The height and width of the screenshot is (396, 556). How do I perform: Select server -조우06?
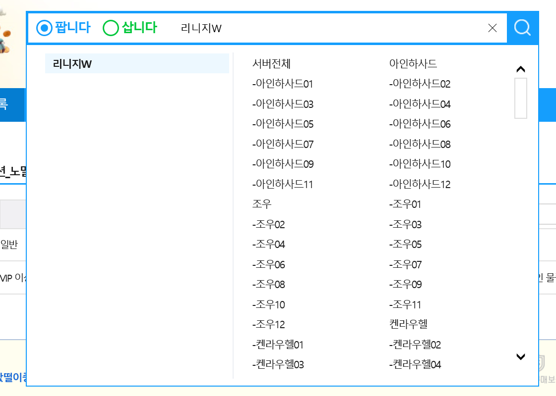pyautogui.click(x=268, y=264)
